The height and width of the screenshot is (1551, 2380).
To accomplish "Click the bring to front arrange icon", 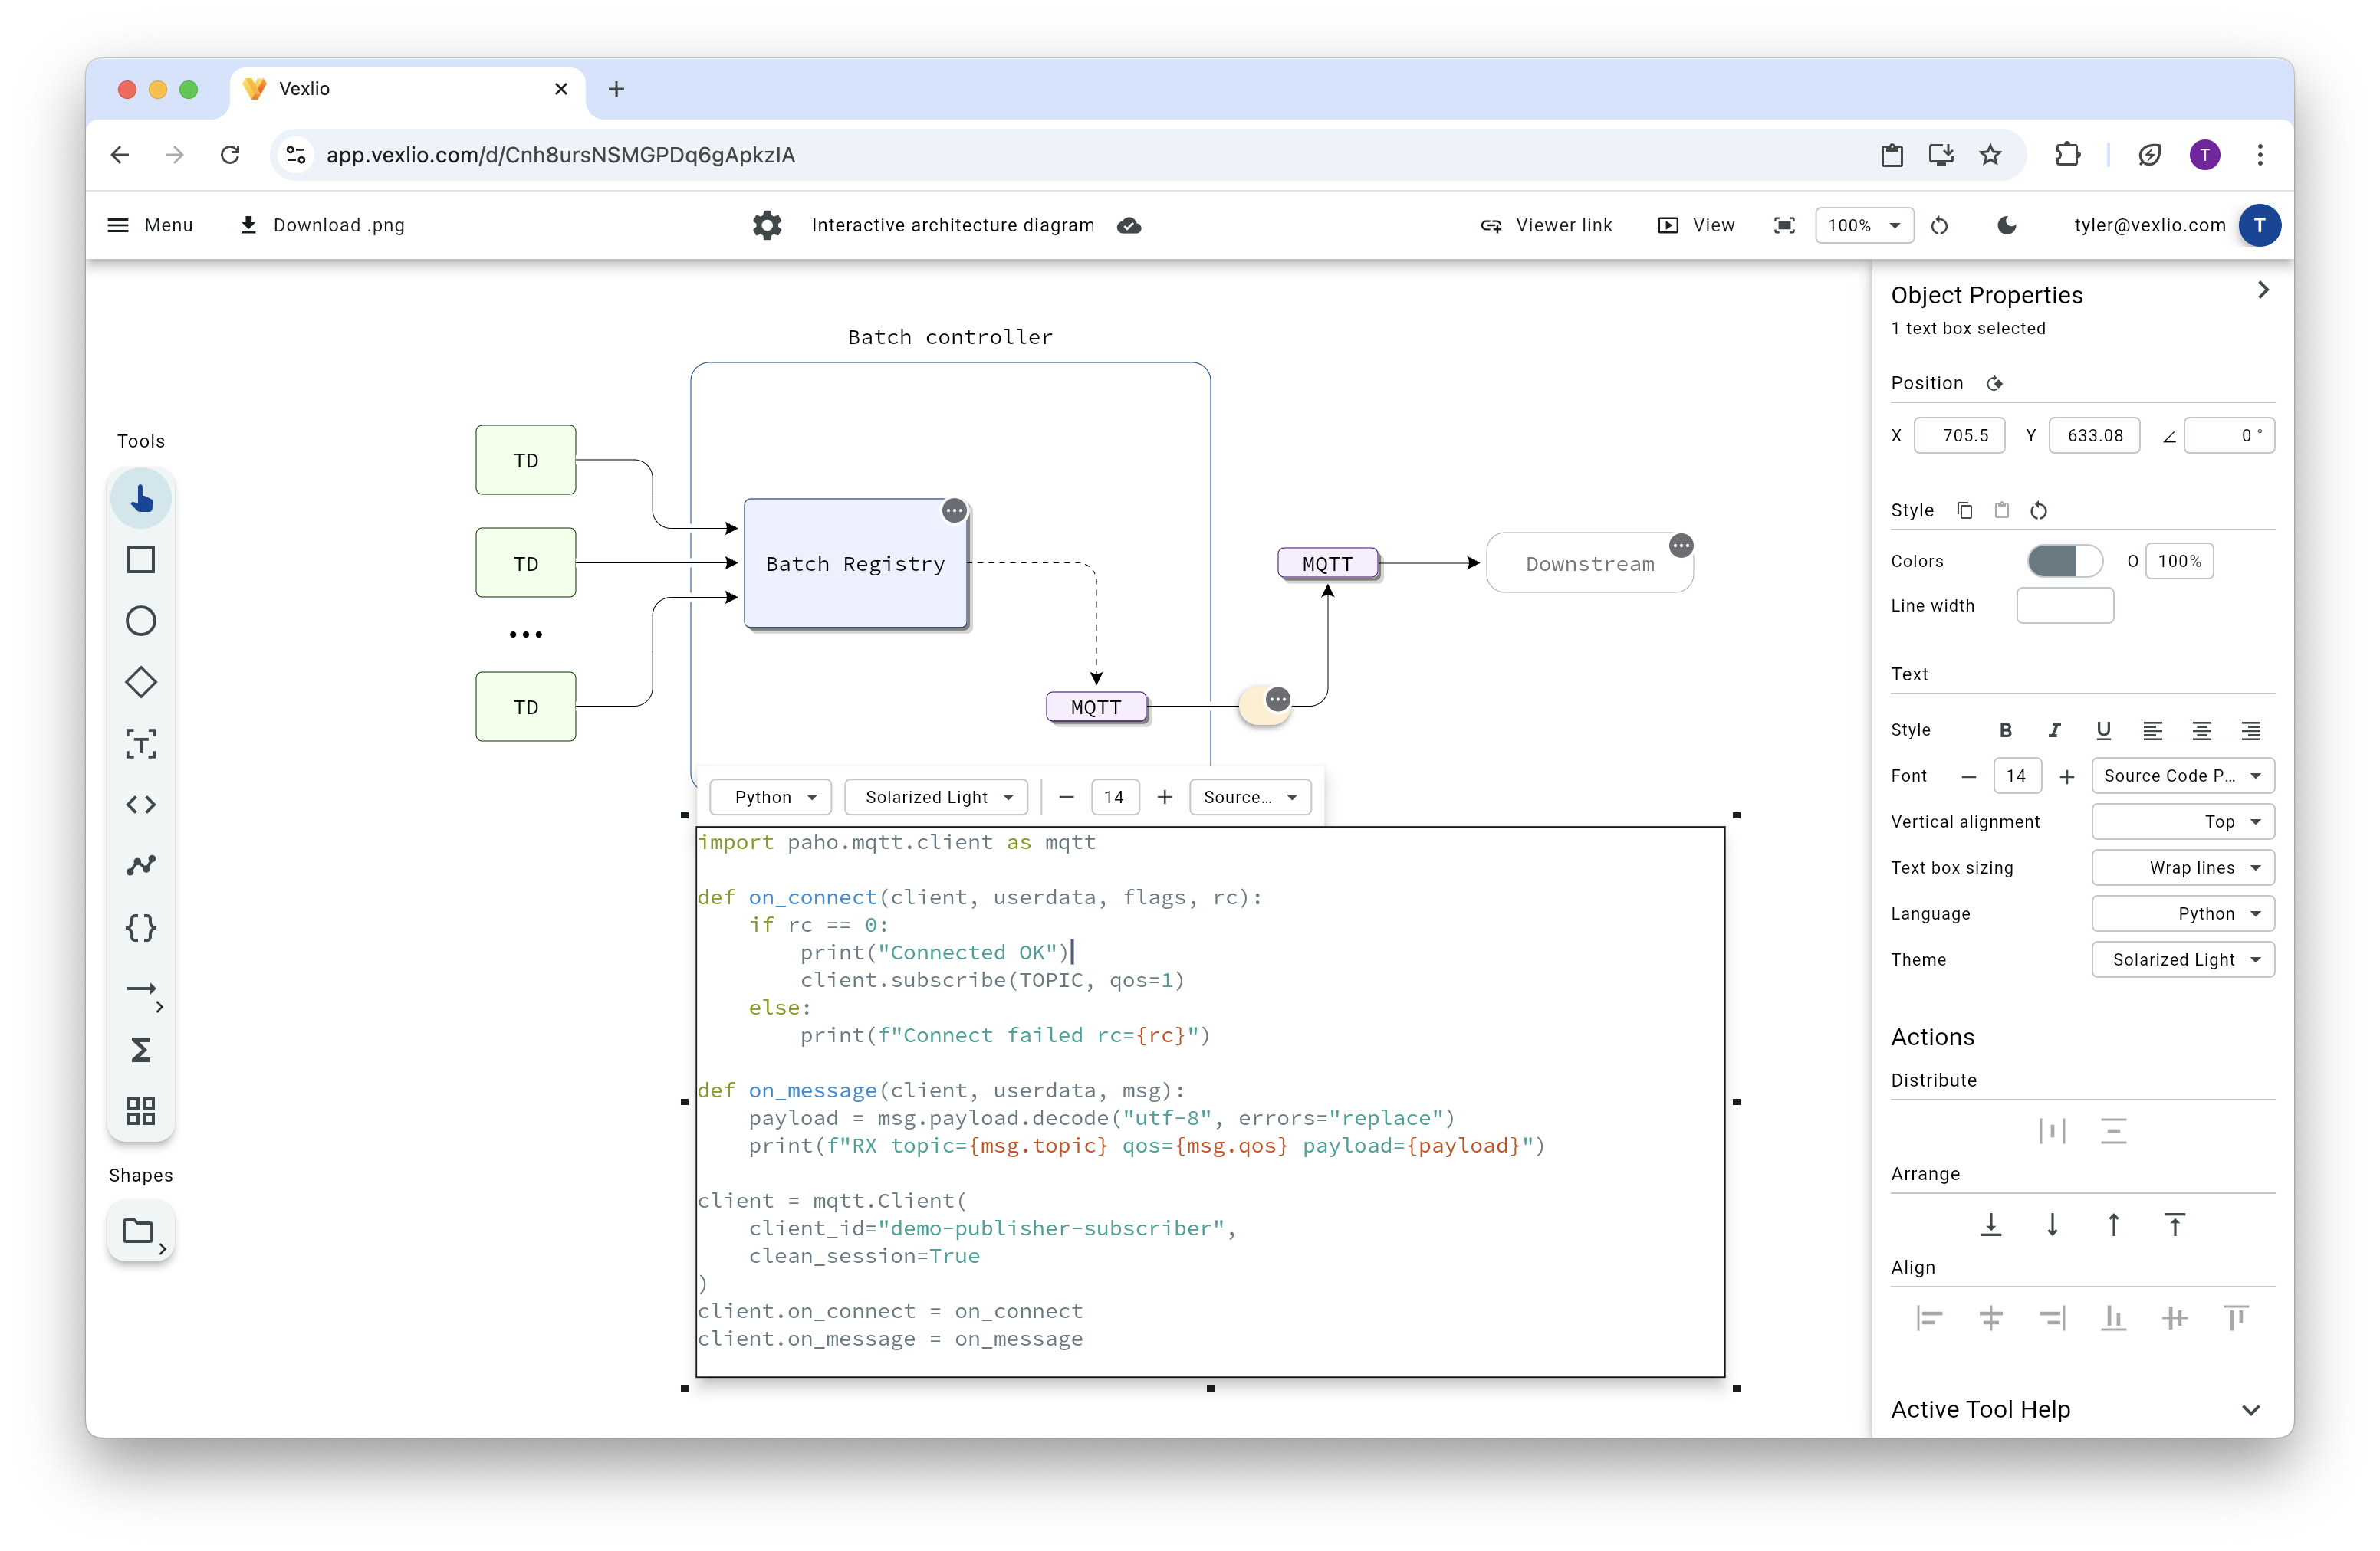I will coord(2174,1225).
